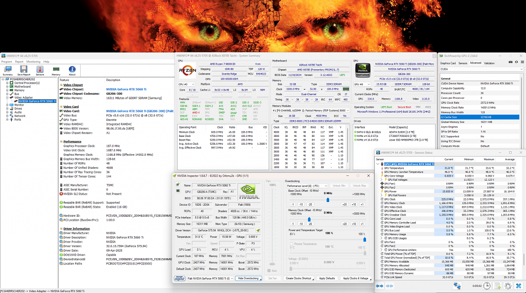Click the Sensors Status vertical scrollbar
The height and width of the screenshot is (293, 526).
(523, 260)
